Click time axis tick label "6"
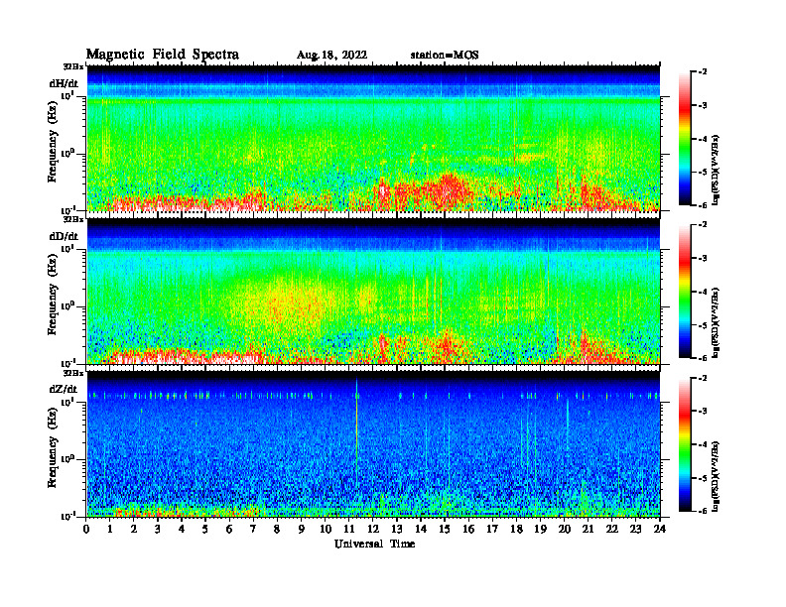Screen dimensions: 786x607 (229, 530)
